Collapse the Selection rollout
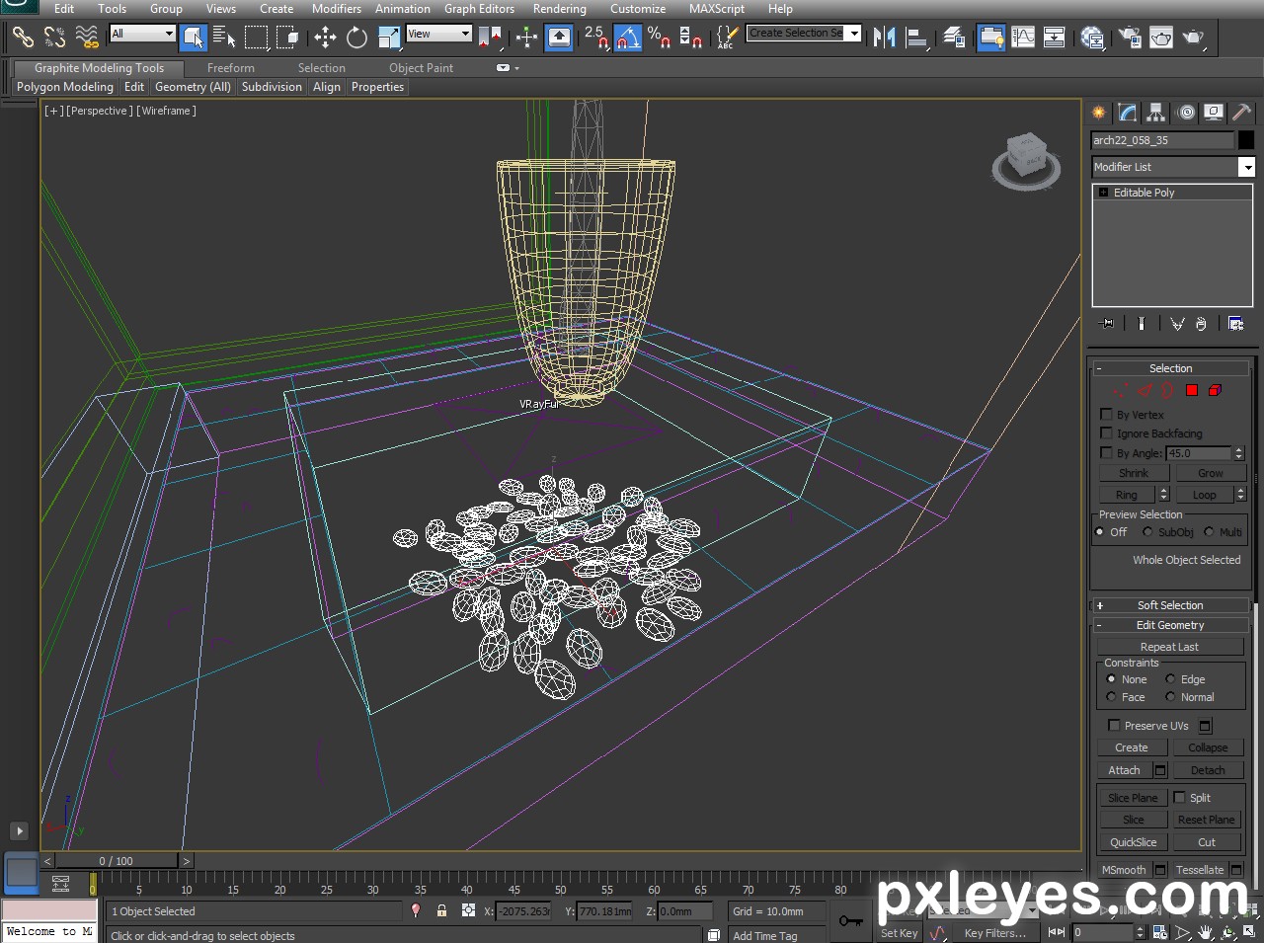Viewport: 1264px width, 943px height. [1170, 368]
